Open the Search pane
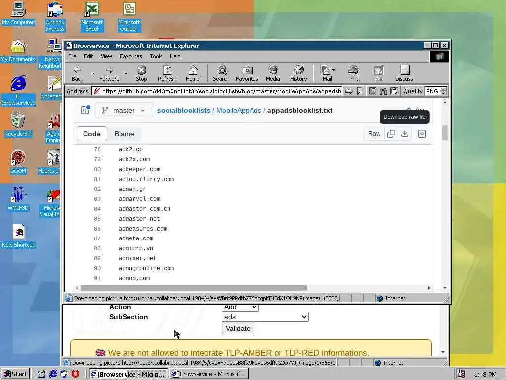The width and height of the screenshot is (506, 380). click(221, 73)
